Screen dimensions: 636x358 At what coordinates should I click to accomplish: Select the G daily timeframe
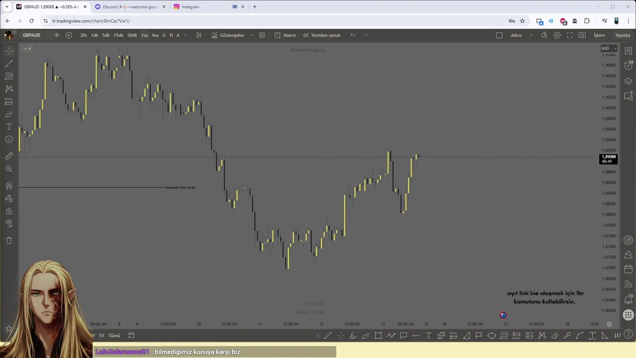coord(164,35)
